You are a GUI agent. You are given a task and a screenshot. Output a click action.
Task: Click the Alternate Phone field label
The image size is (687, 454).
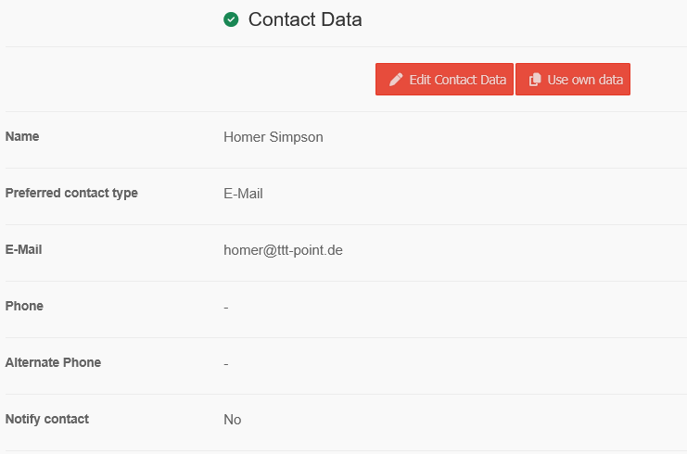(53, 363)
